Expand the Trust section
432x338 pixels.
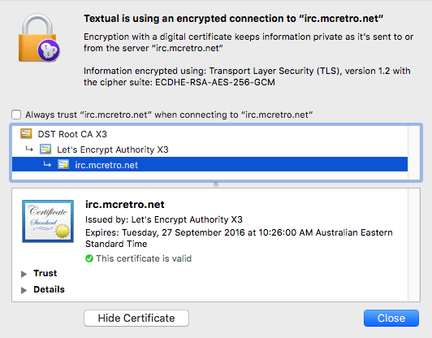pyautogui.click(x=24, y=274)
